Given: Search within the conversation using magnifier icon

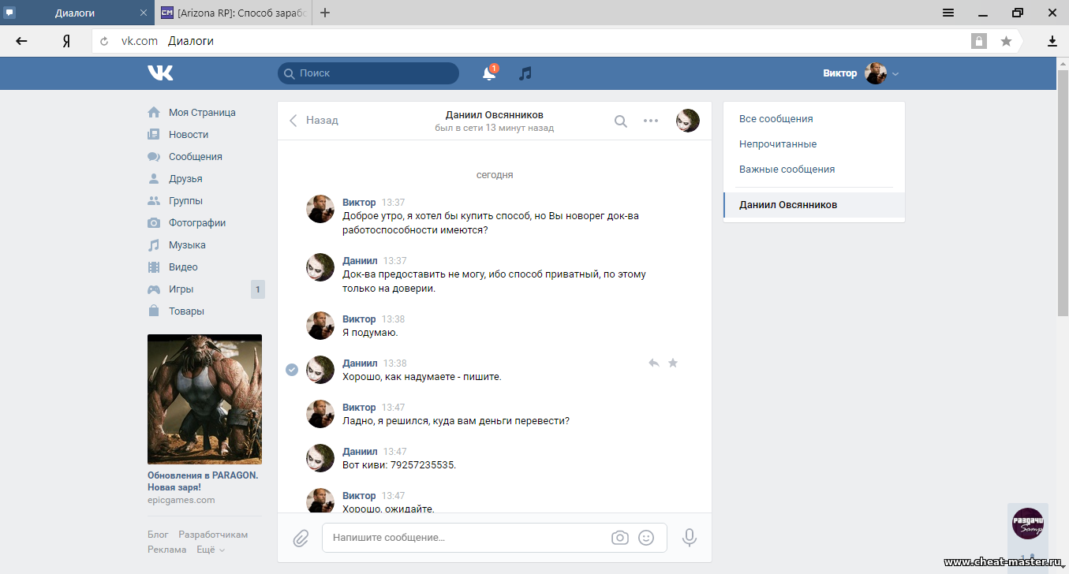Looking at the screenshot, I should 621,121.
